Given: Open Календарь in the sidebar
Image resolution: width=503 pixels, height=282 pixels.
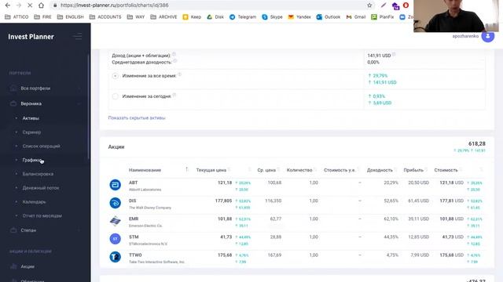Looking at the screenshot, I should [x=34, y=202].
